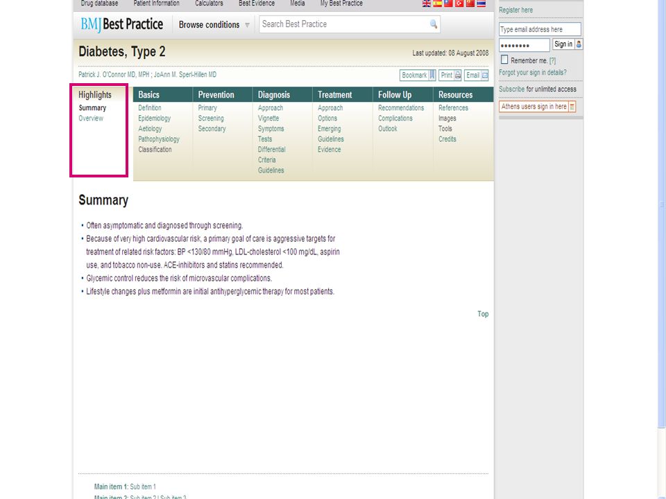Select the UK flag language icon
This screenshot has width=666, height=499.
point(427,3)
